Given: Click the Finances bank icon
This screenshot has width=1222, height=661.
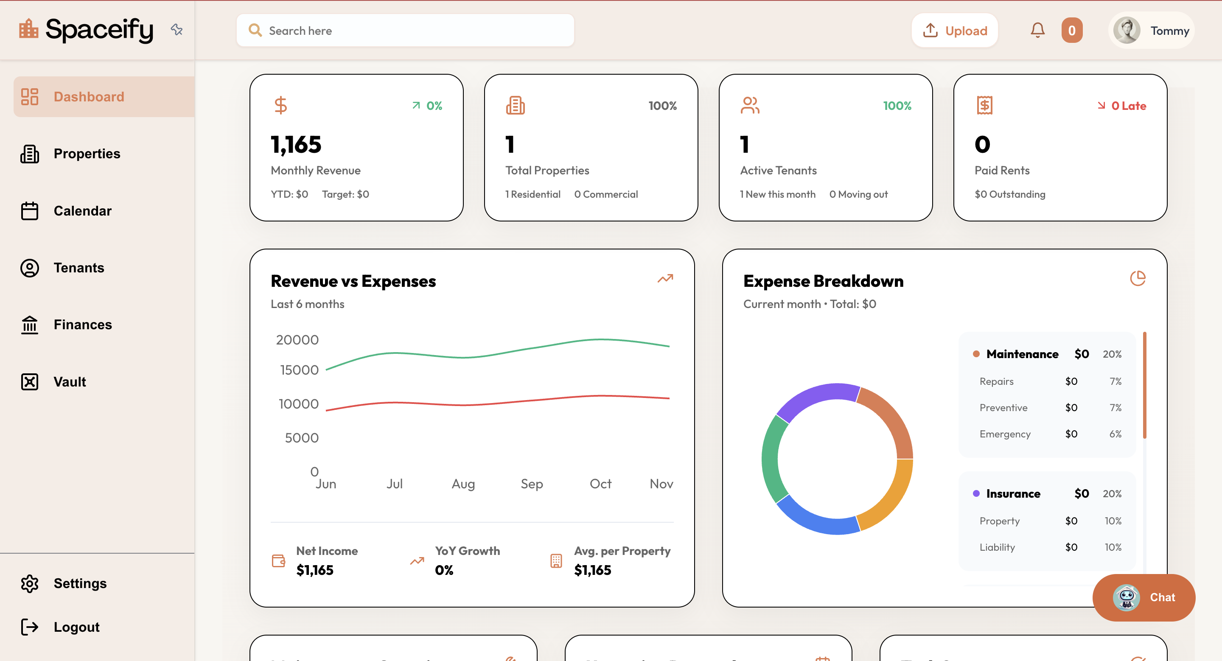Looking at the screenshot, I should click(x=29, y=325).
